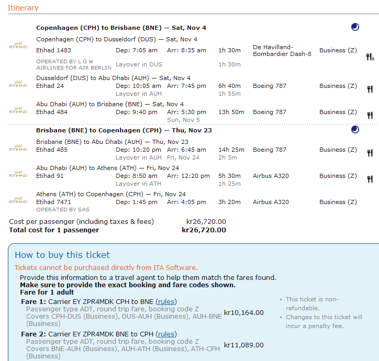Click the Etihad logo beside flight Etihad 24
Screen dimensions: 379x361
tap(18, 84)
